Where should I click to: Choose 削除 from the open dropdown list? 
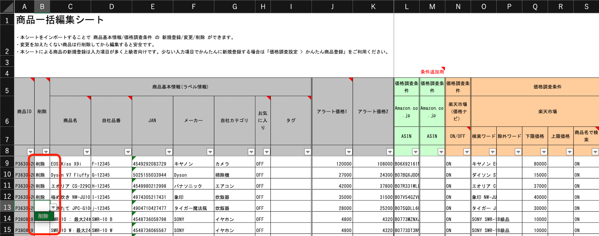pyautogui.click(x=43, y=216)
